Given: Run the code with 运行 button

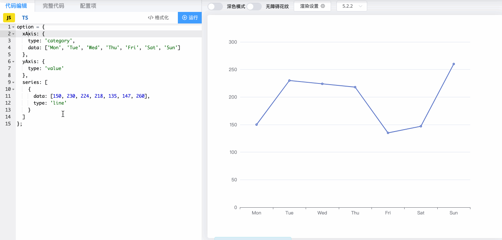Looking at the screenshot, I should pos(190,18).
